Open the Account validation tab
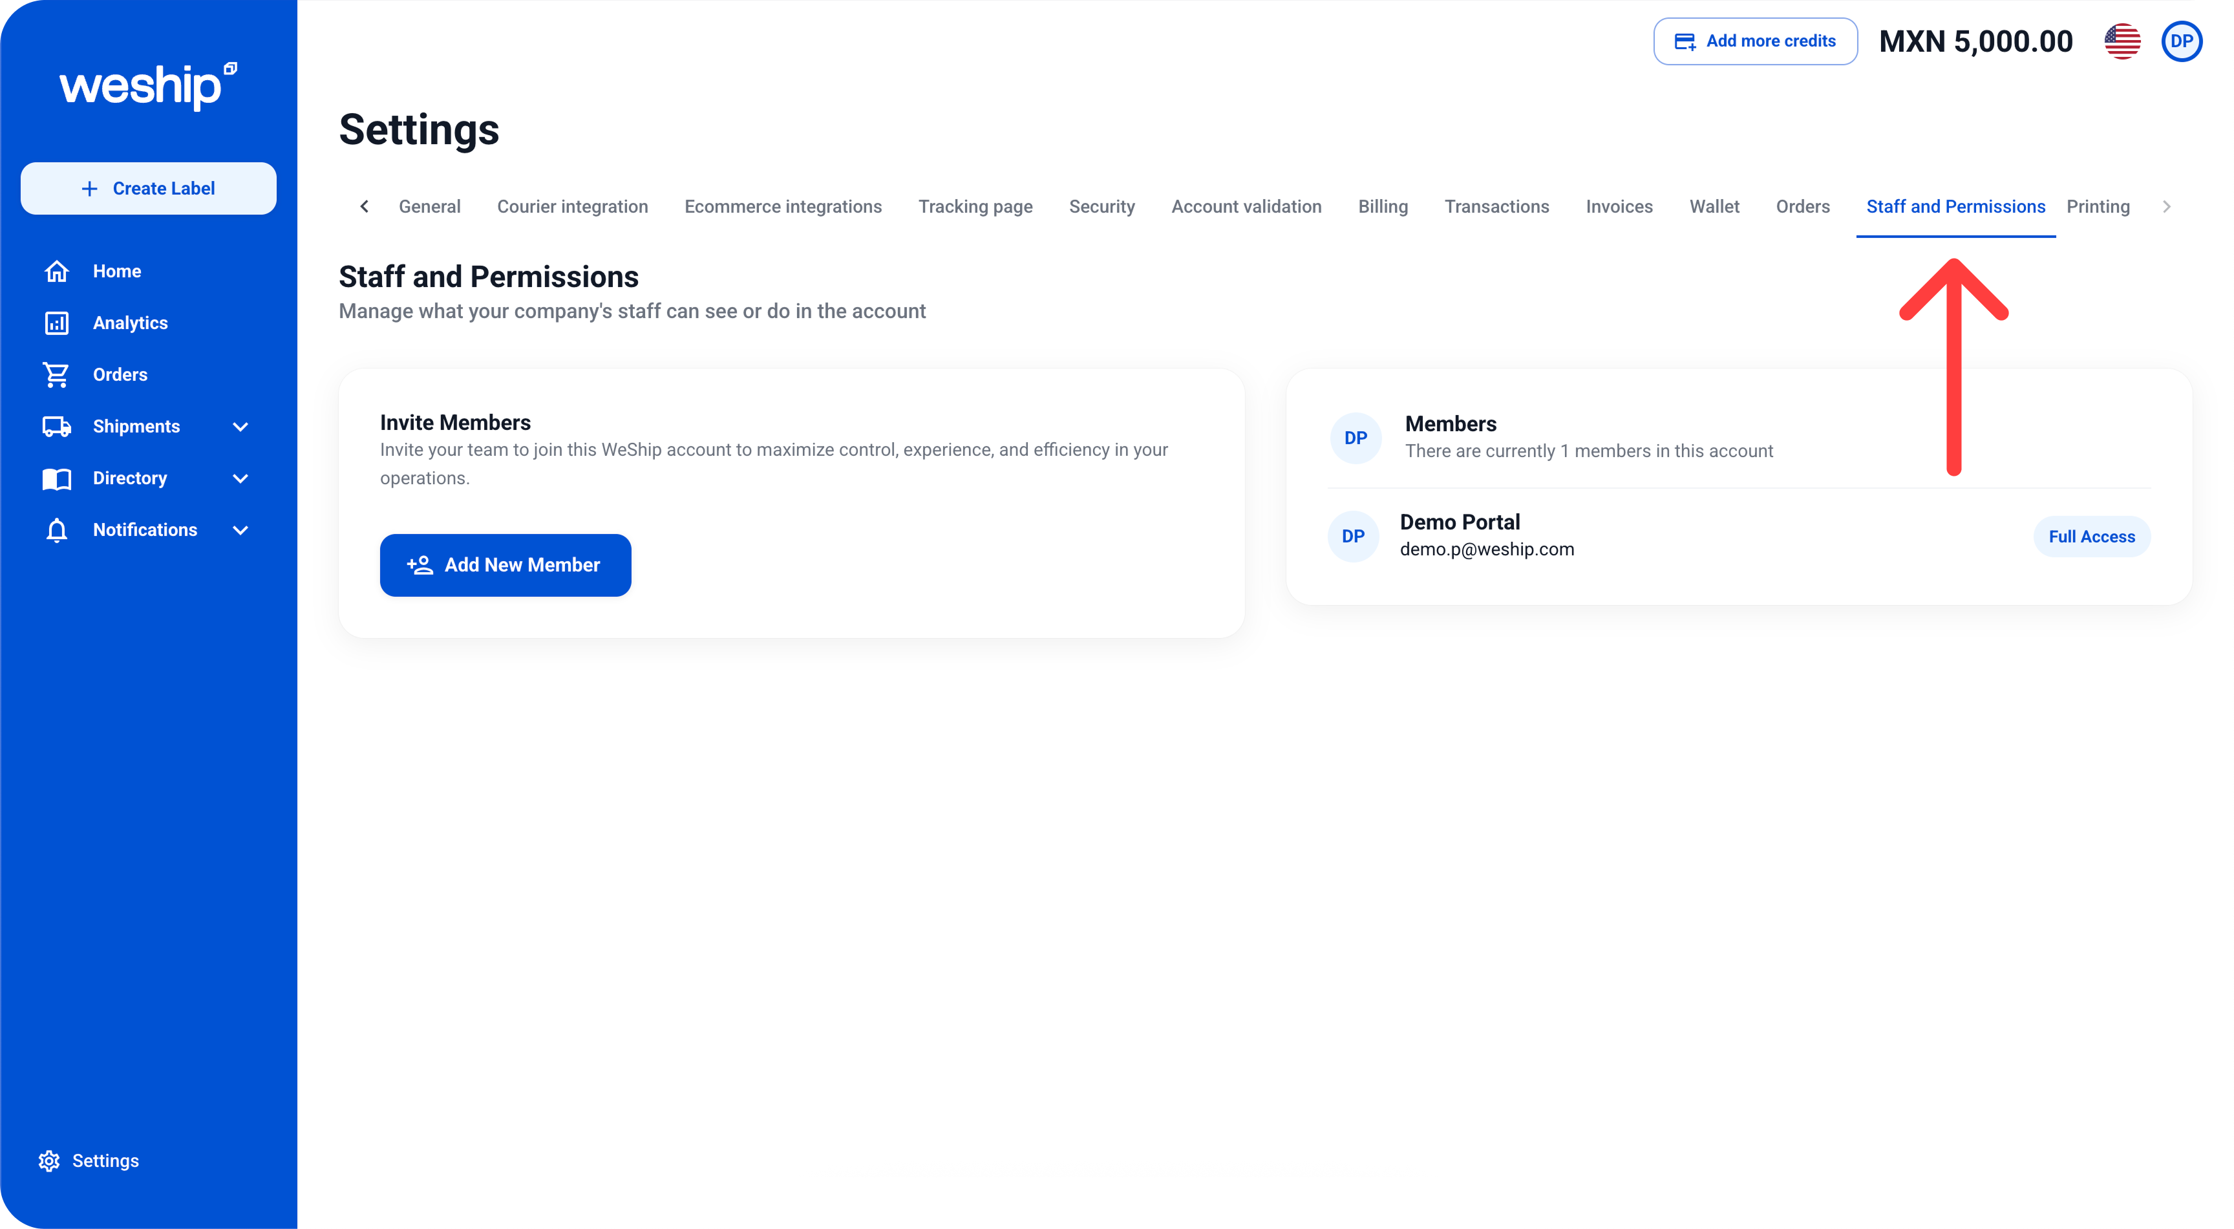 1246,206
